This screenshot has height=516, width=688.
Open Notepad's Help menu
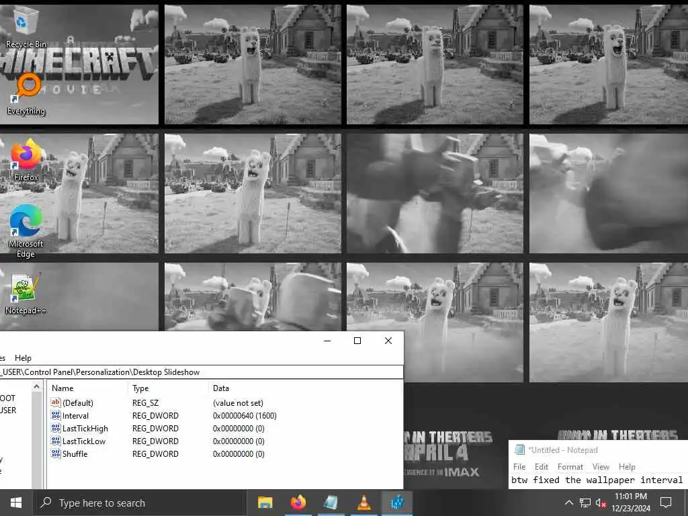627,467
